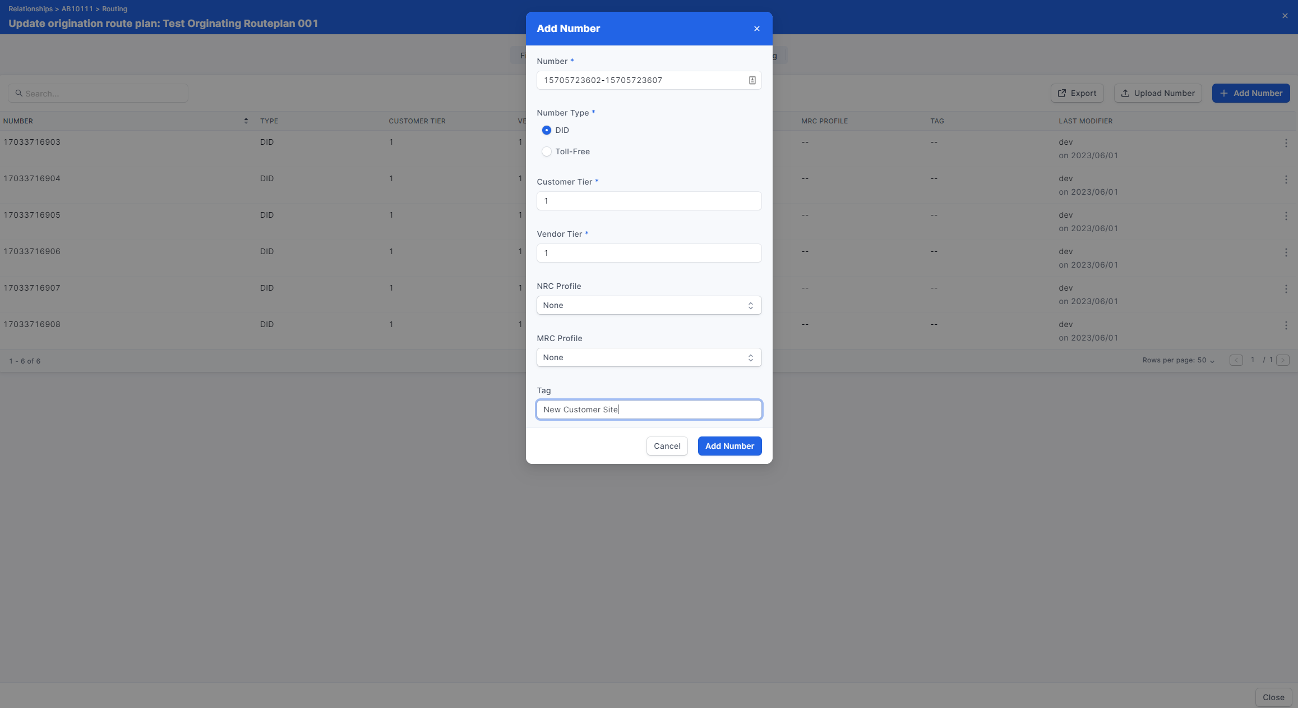Click the Export button

tap(1077, 93)
